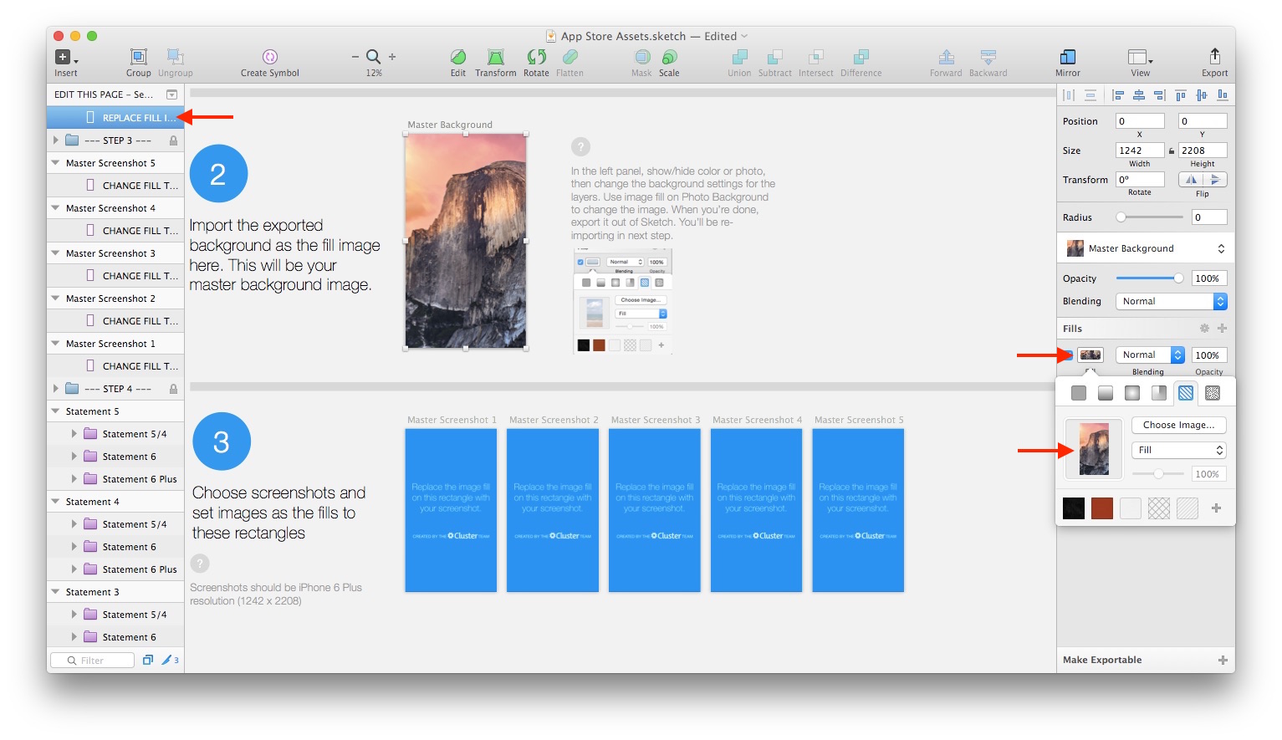Flip the layer horizontally

(1191, 180)
